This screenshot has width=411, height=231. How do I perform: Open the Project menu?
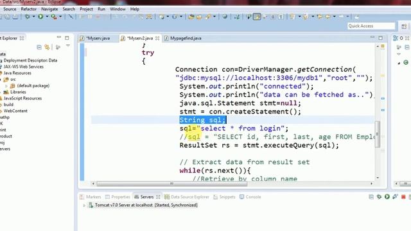86,9
